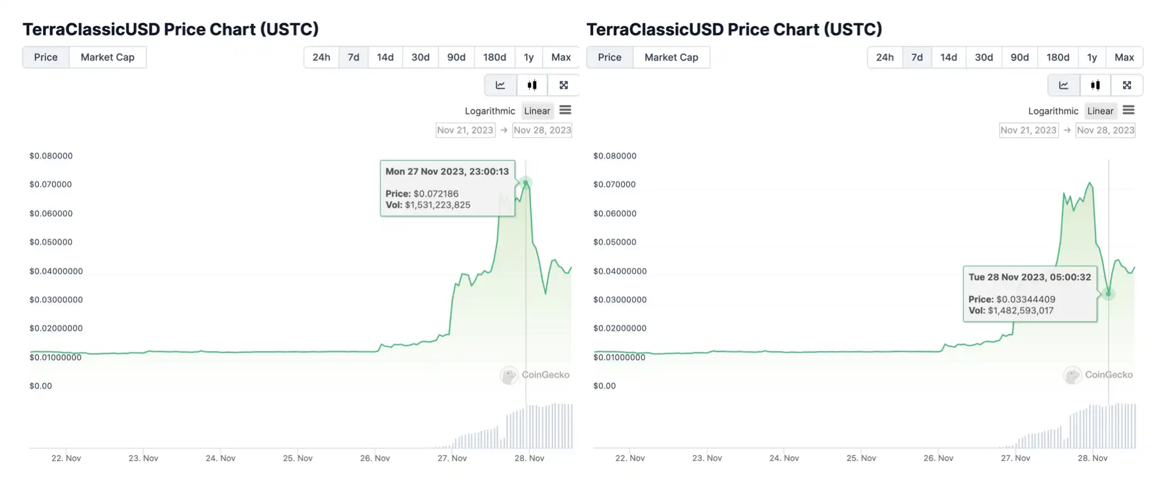
Task: Choose 90d range on right chart
Action: coord(1019,58)
